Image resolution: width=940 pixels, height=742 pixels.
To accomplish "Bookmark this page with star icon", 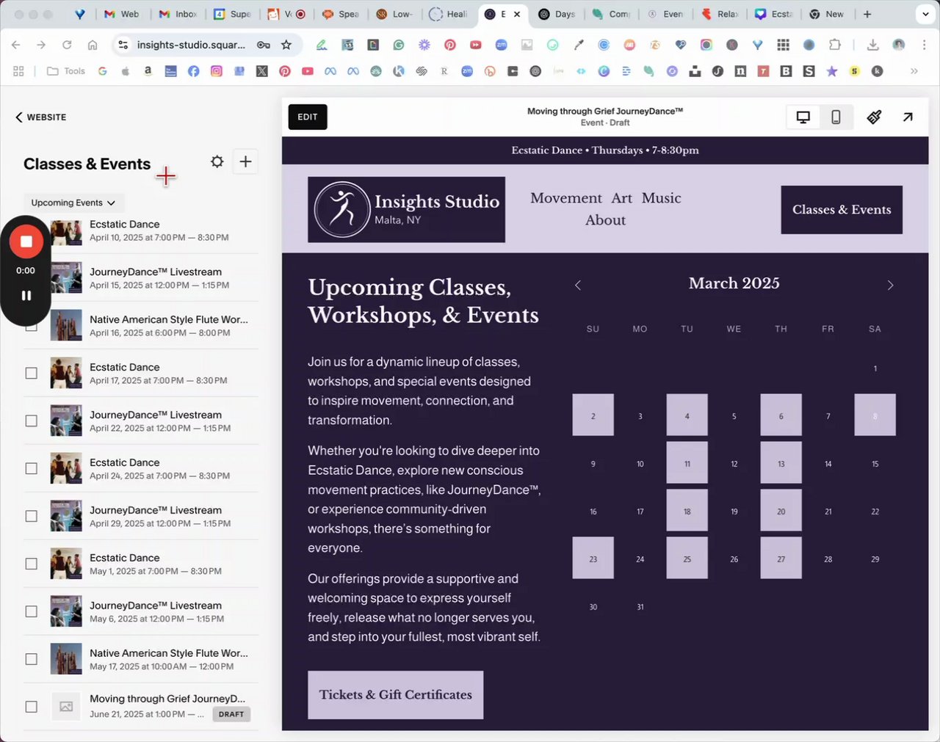I will click(286, 45).
